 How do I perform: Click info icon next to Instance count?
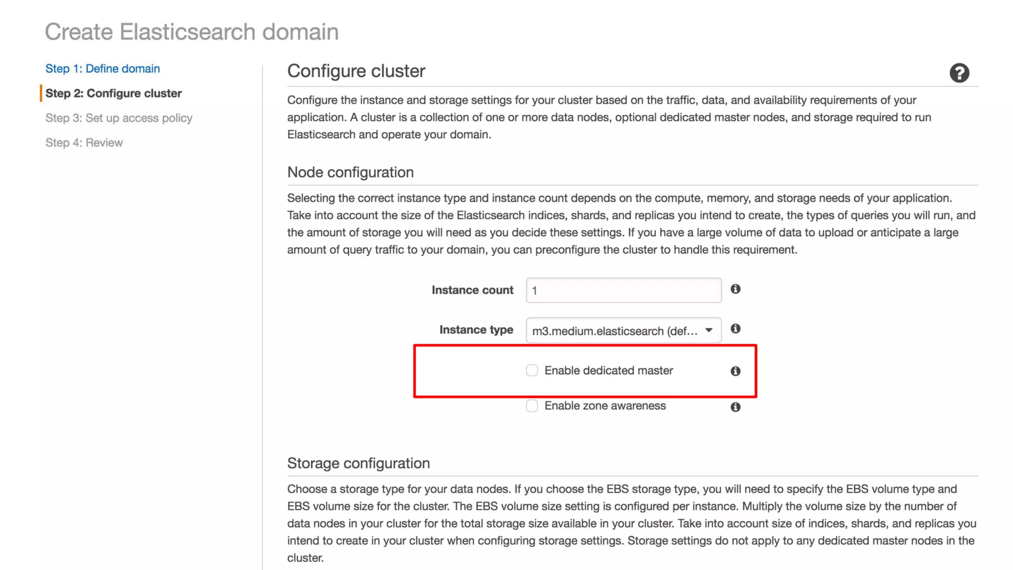click(735, 289)
